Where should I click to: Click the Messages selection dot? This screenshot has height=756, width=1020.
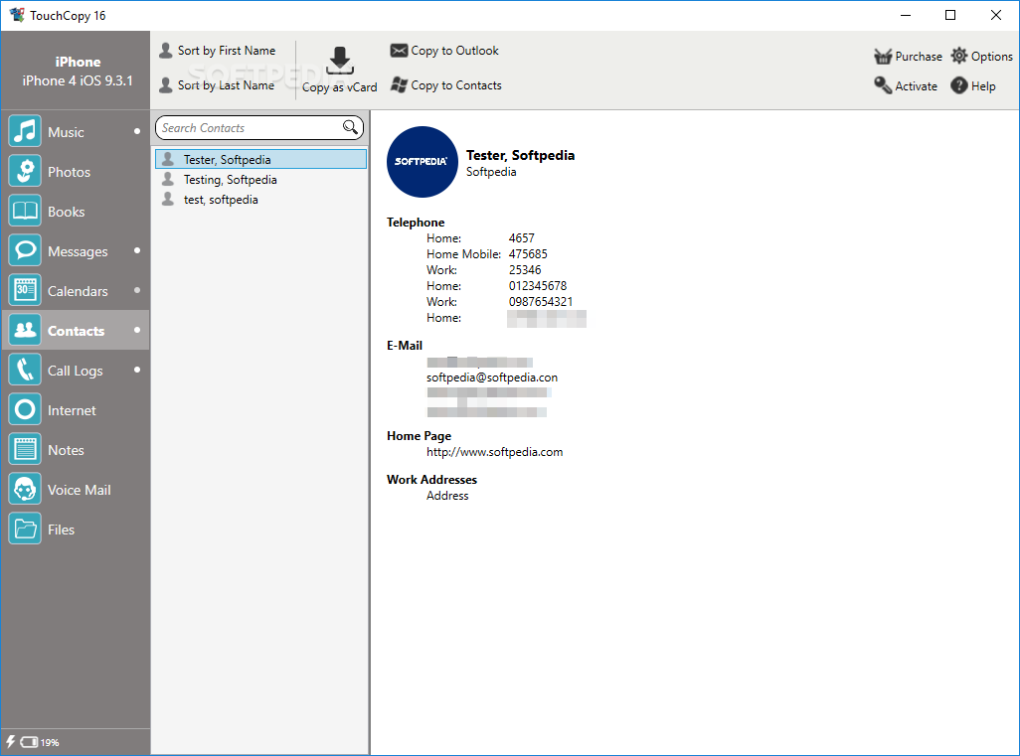(136, 250)
